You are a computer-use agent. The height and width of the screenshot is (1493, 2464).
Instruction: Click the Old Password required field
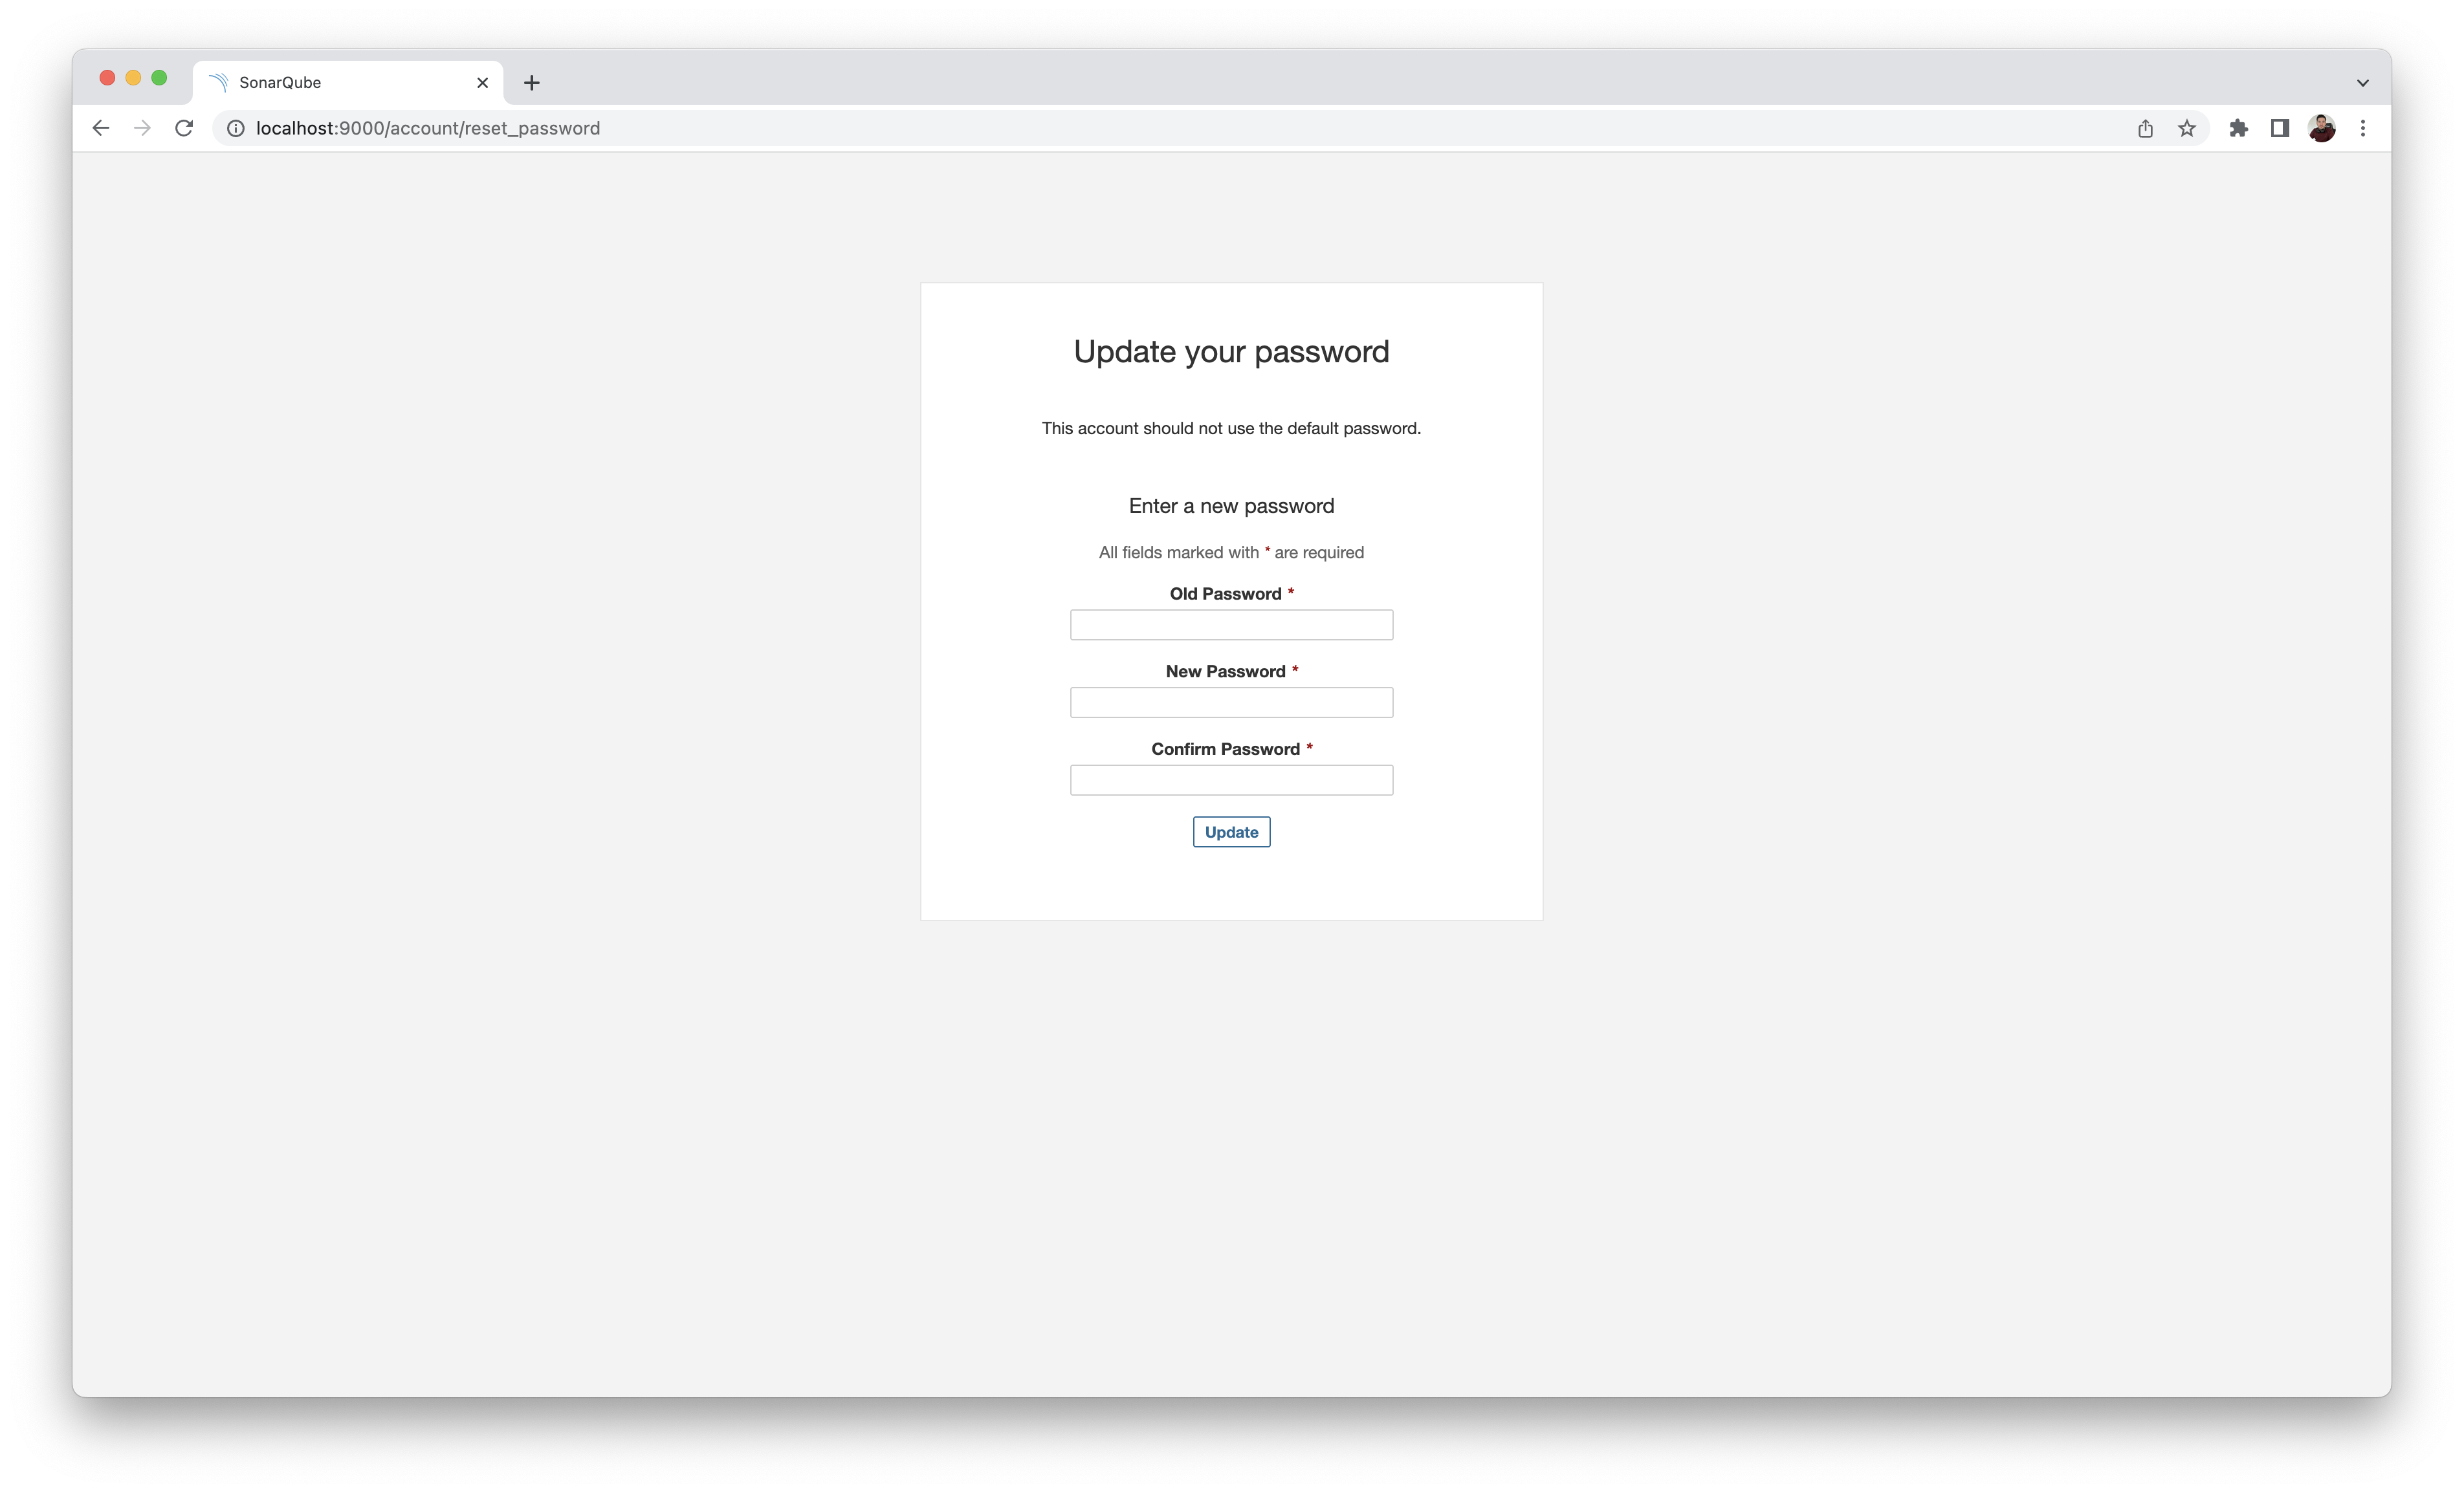pyautogui.click(x=1232, y=624)
